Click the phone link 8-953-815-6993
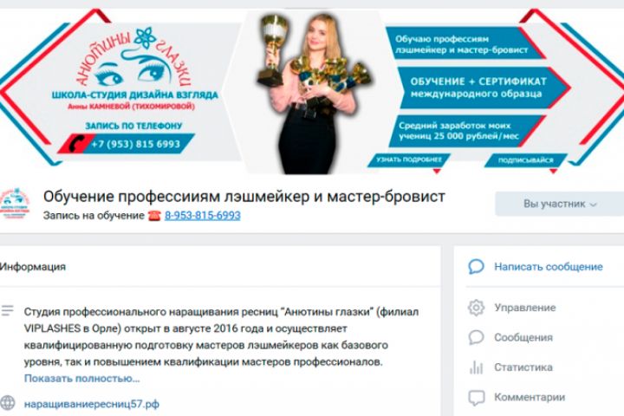The height and width of the screenshot is (416, 624). (x=203, y=215)
